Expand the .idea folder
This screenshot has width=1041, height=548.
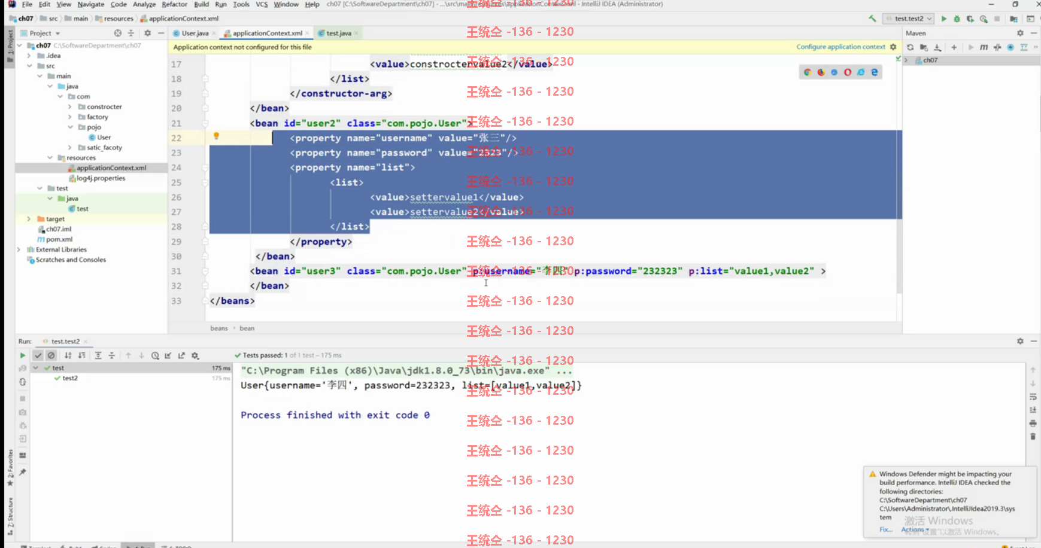tap(29, 56)
